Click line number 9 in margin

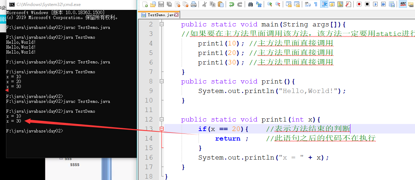click(151, 91)
